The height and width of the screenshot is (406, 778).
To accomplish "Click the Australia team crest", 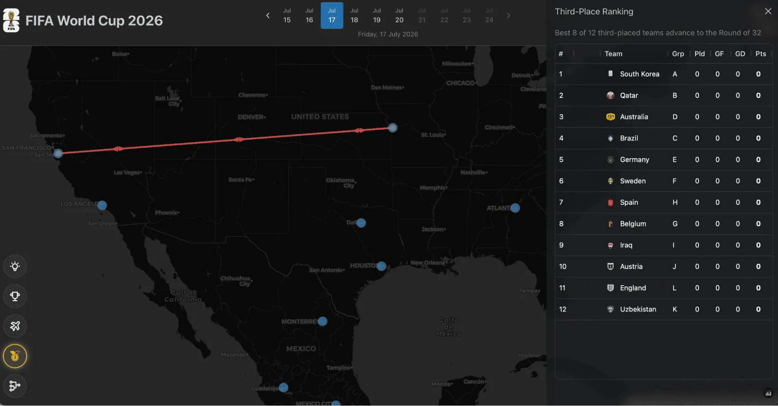I will [x=610, y=117].
